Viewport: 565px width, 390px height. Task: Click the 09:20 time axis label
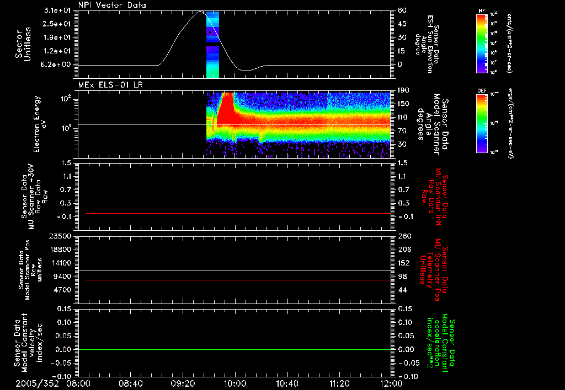coord(183,383)
